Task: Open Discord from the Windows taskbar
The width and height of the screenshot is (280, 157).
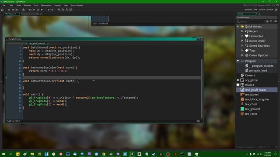Action: (97, 154)
